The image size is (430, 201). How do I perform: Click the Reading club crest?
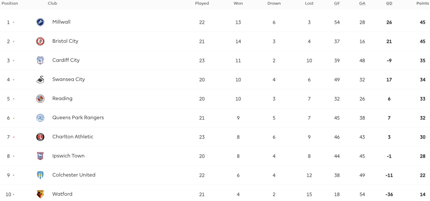(40, 98)
